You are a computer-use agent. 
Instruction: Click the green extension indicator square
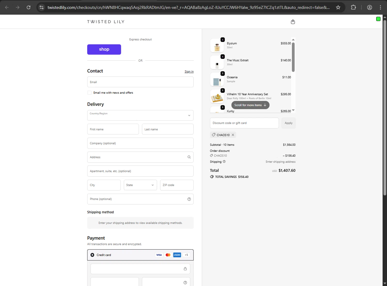coord(378,19)
